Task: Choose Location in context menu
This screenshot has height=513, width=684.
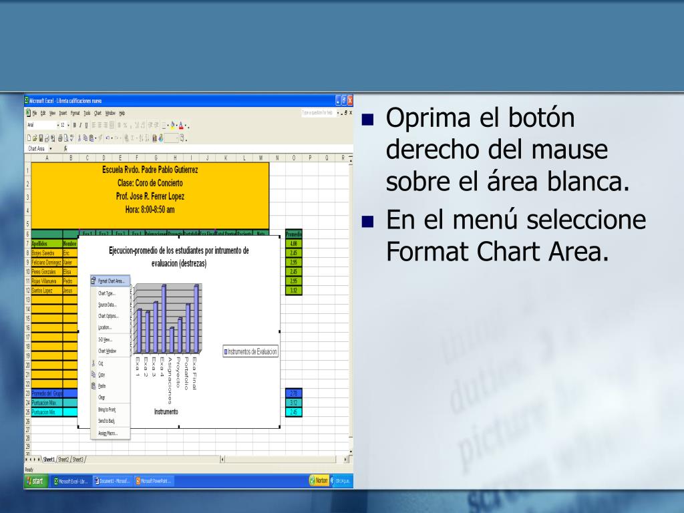Action: pos(110,327)
